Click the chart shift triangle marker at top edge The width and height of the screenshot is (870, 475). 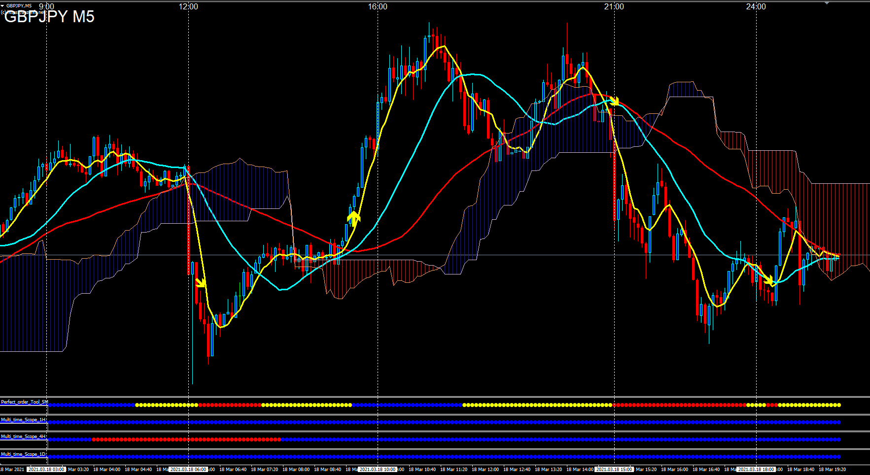[827, 3]
